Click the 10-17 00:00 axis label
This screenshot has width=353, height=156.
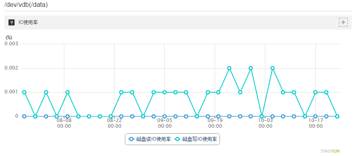point(316,123)
